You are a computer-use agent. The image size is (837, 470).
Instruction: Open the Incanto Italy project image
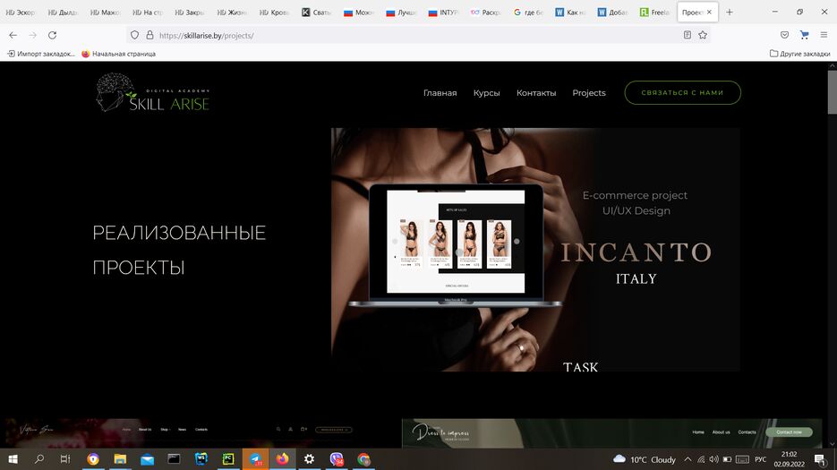535,250
